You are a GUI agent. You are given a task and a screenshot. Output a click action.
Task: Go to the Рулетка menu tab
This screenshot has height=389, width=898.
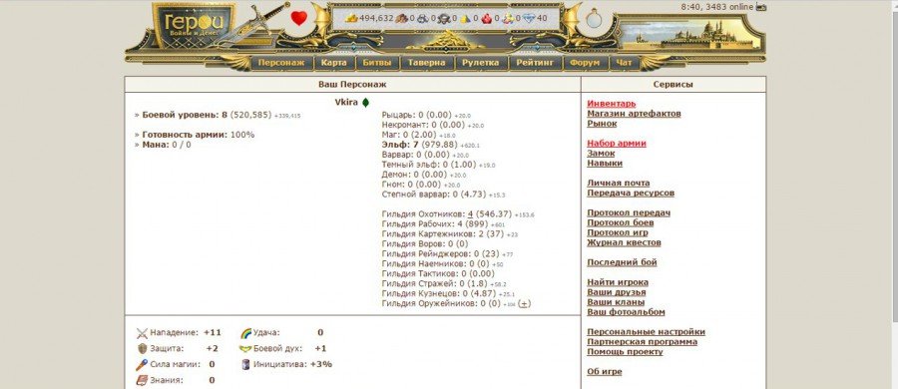[x=481, y=63]
